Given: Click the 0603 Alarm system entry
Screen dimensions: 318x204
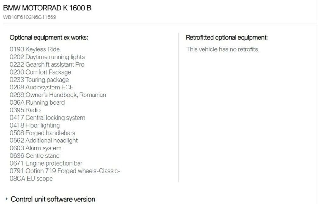Looking at the screenshot, I should tap(36, 148).
